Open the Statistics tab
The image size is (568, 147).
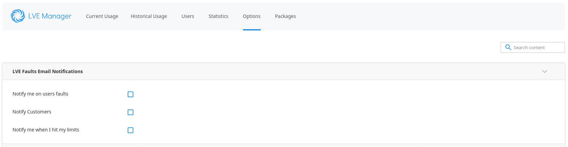tap(218, 16)
